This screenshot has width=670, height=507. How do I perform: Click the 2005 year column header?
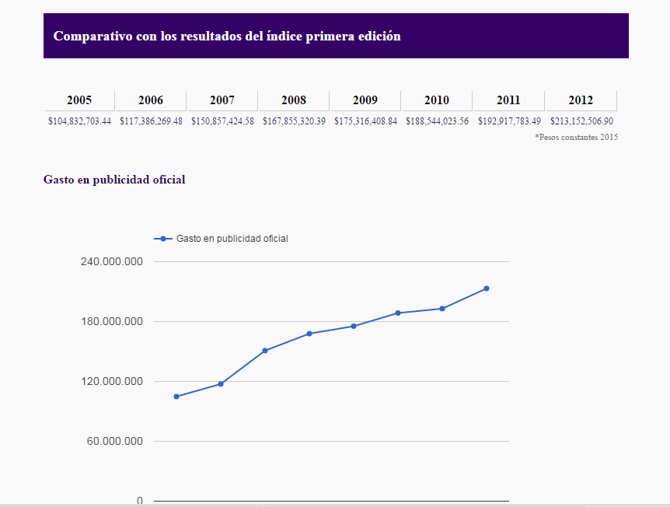pyautogui.click(x=79, y=100)
